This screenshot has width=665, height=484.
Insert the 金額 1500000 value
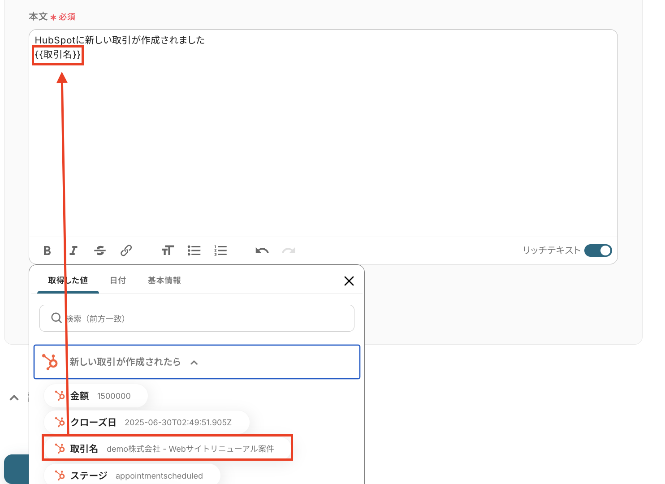pyautogui.click(x=96, y=396)
